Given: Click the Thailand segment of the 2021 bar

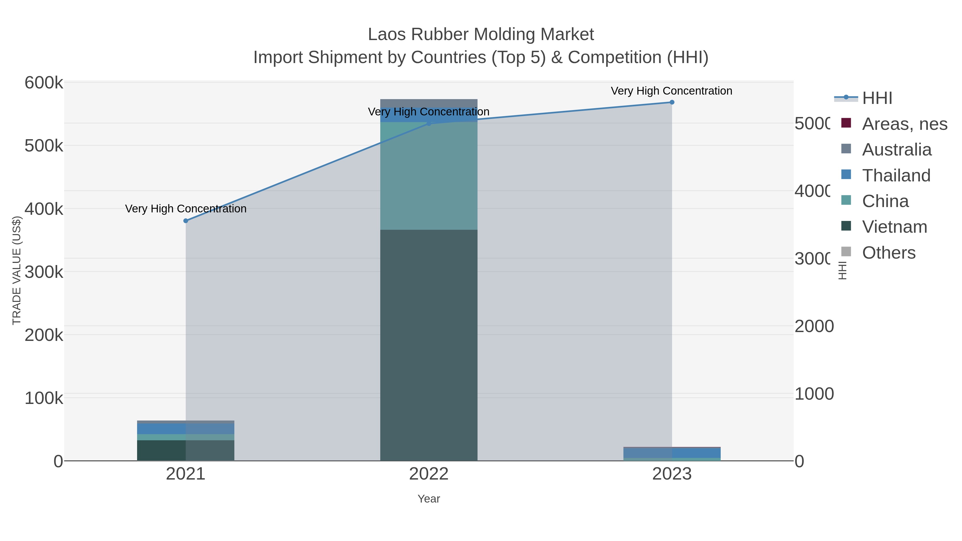Looking at the screenshot, I should pos(186,429).
